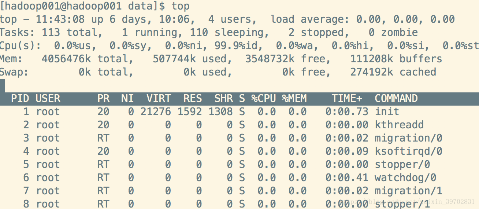Image resolution: width=479 pixels, height=209 pixels.
Task: Click the %MEM column header
Action: tap(294, 98)
